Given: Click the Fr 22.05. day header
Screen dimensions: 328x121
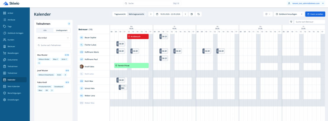Looking at the screenshot, I should coord(303,28).
